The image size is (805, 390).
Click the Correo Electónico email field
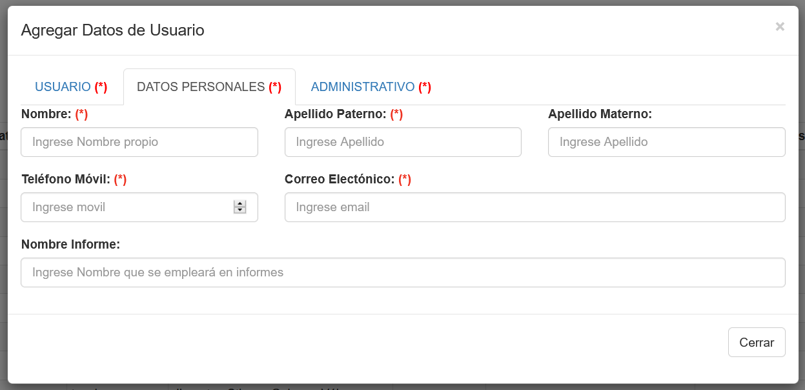tap(535, 207)
